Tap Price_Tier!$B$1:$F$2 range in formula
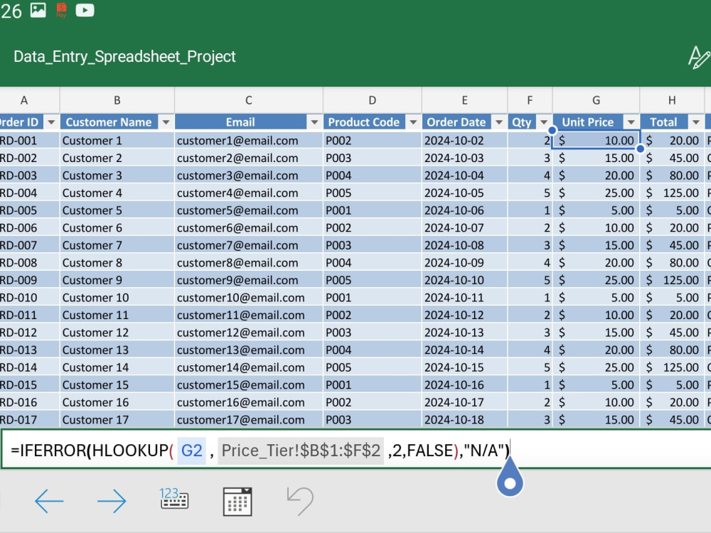The image size is (711, 533). click(301, 451)
